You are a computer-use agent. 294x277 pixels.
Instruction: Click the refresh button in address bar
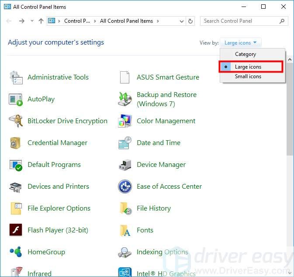coord(190,21)
